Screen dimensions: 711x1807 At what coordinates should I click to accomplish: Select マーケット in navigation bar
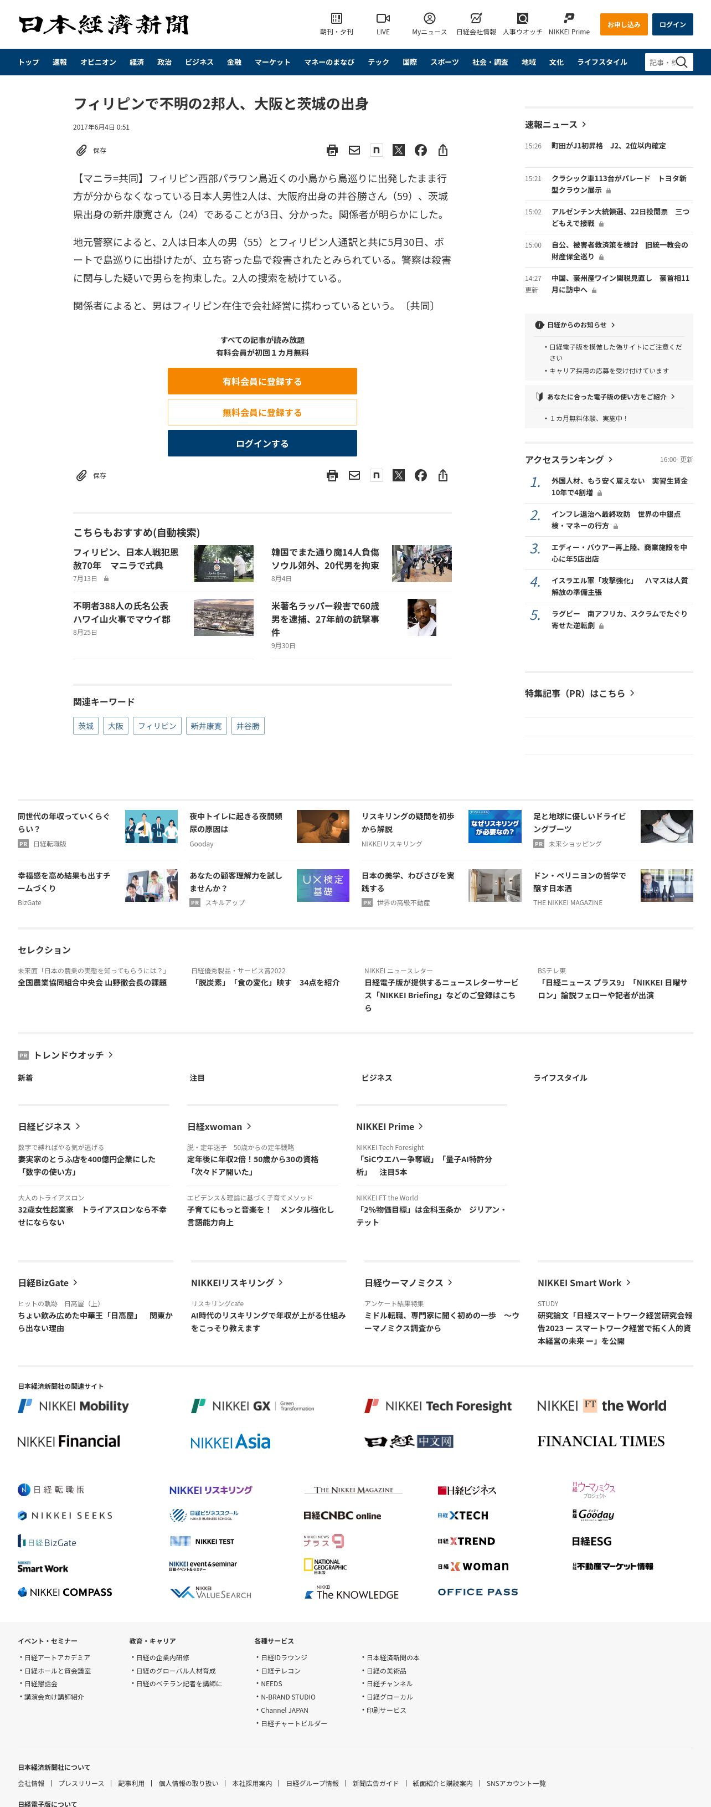click(272, 61)
